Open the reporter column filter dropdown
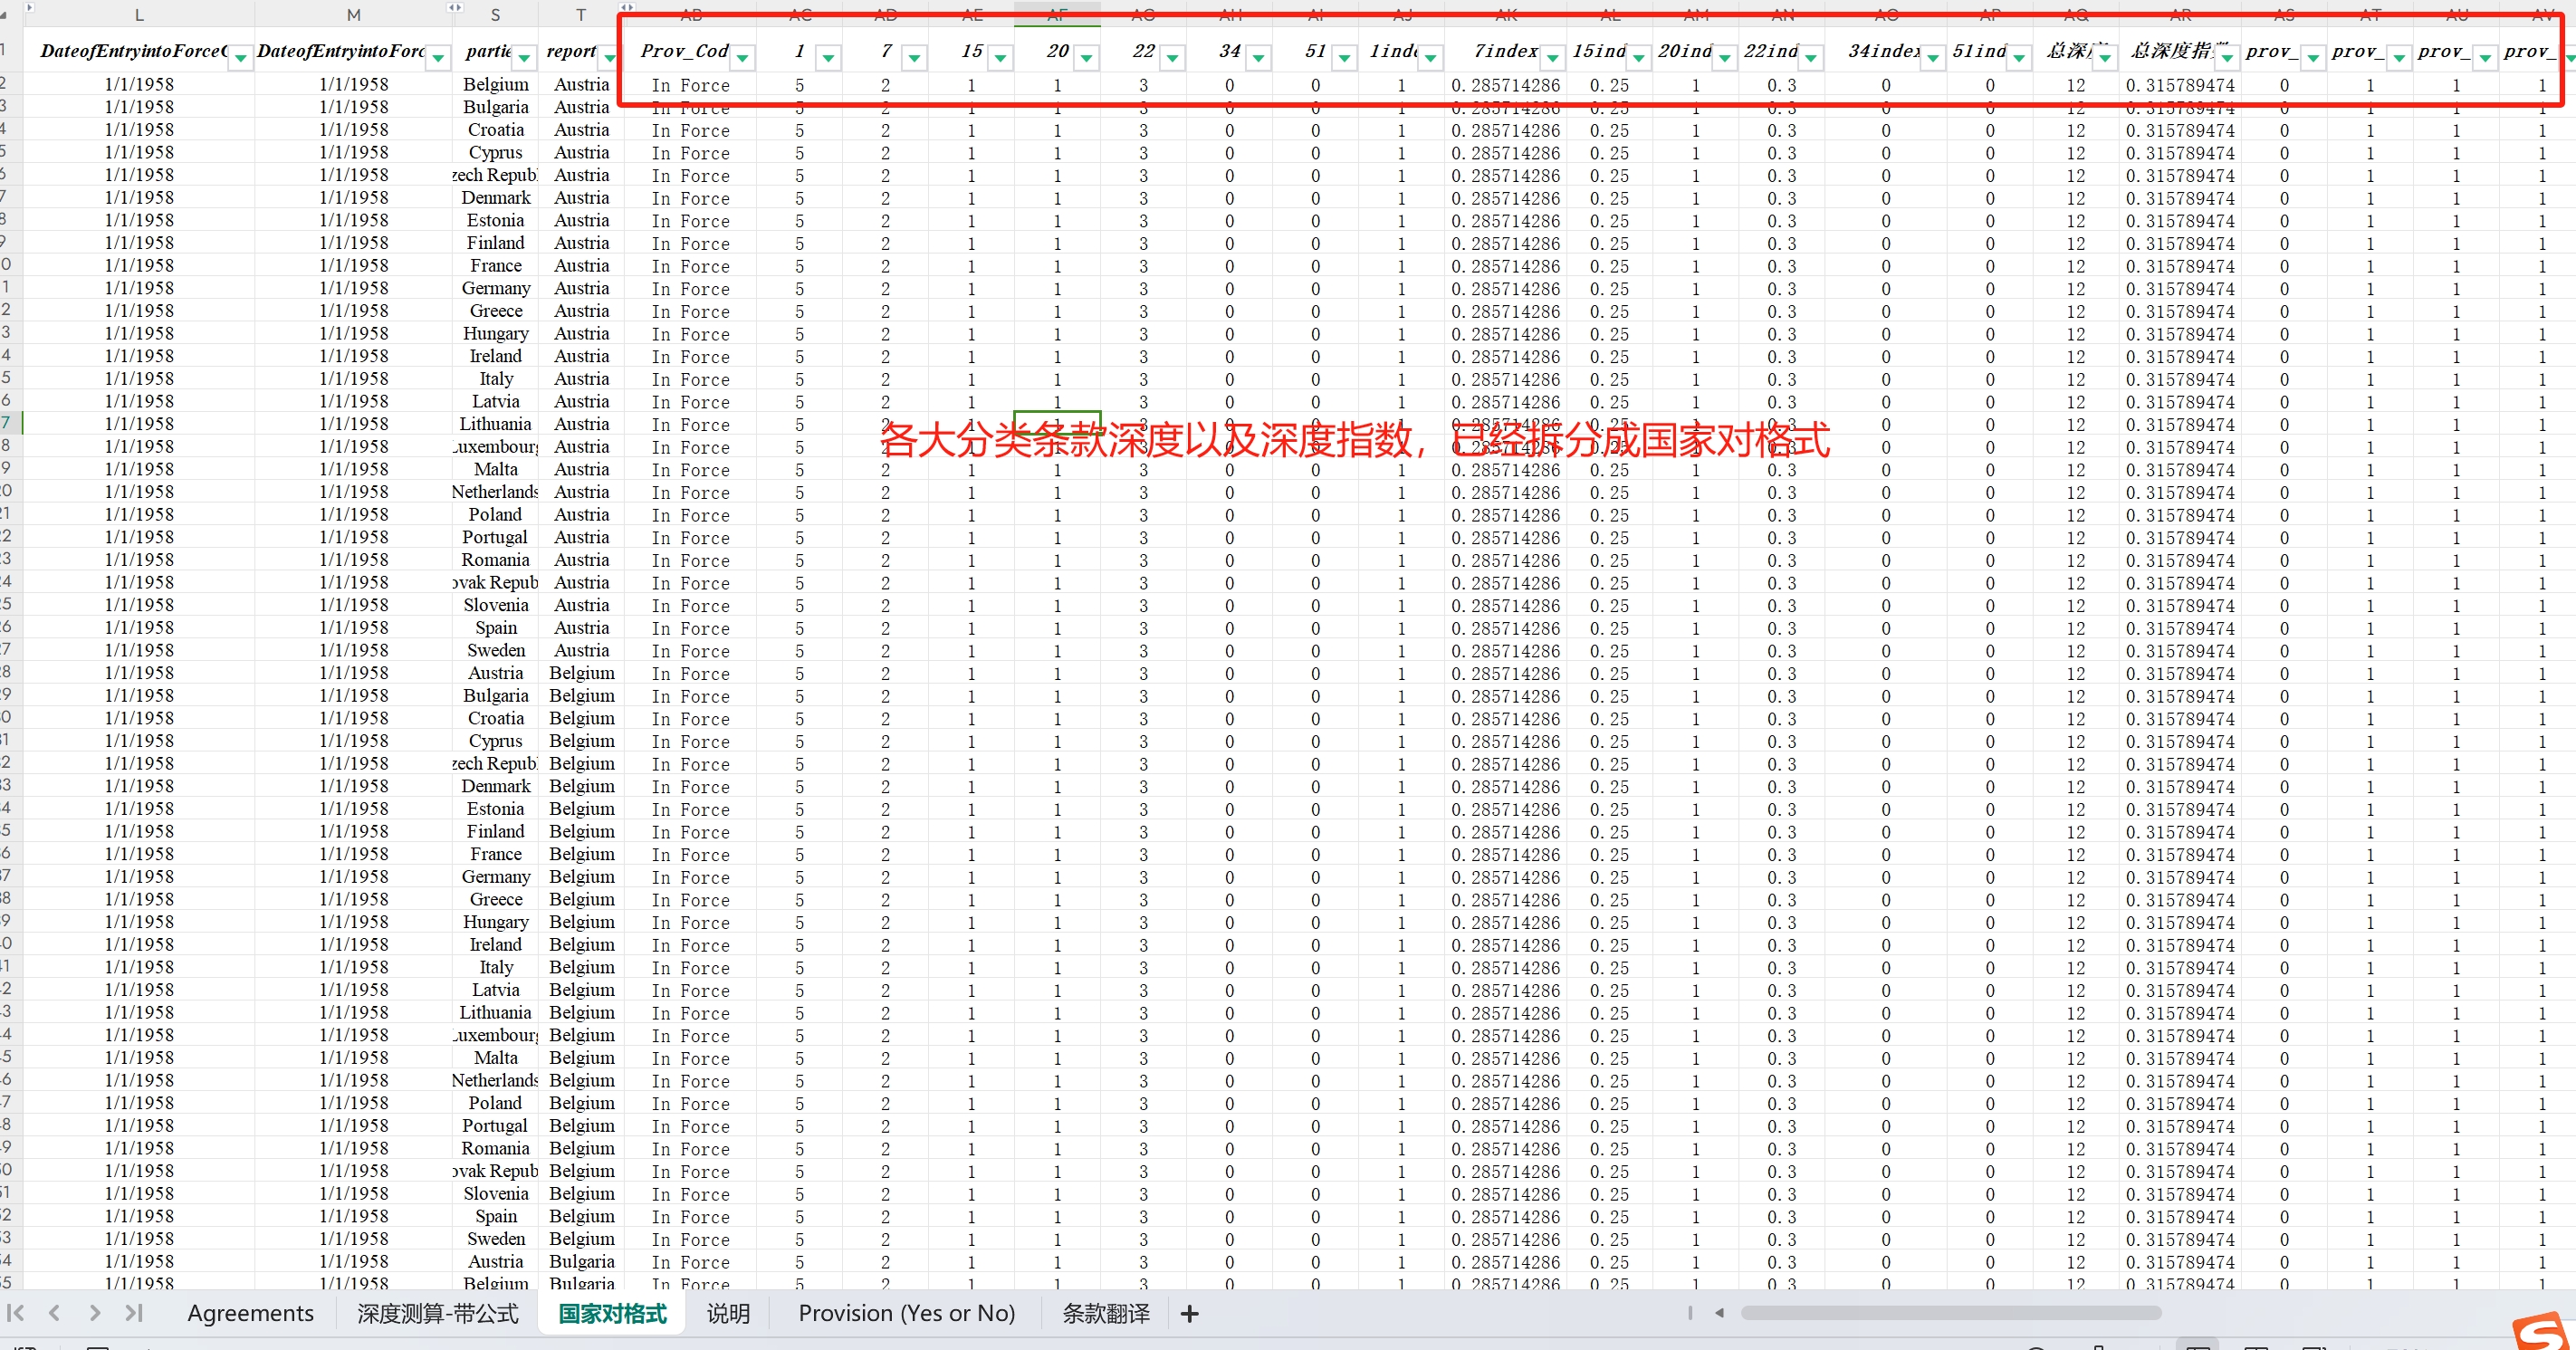The image size is (2576, 1350). (x=609, y=58)
